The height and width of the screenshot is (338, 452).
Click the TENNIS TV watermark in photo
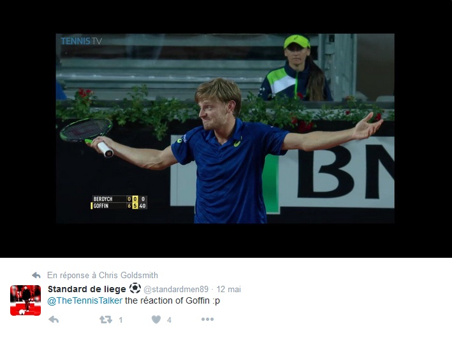[x=82, y=41]
